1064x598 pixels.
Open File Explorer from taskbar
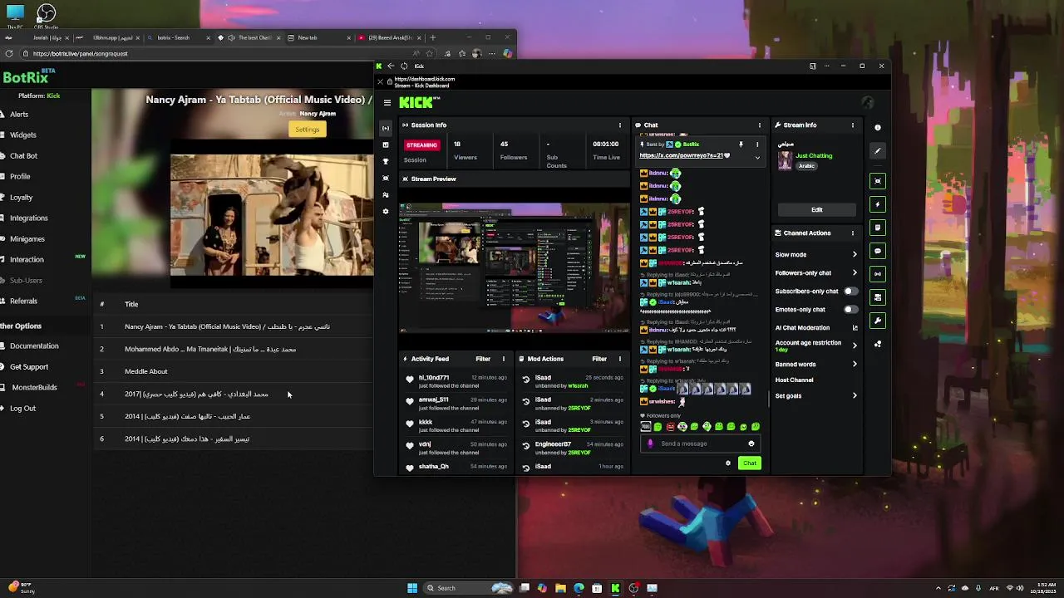pos(560,588)
